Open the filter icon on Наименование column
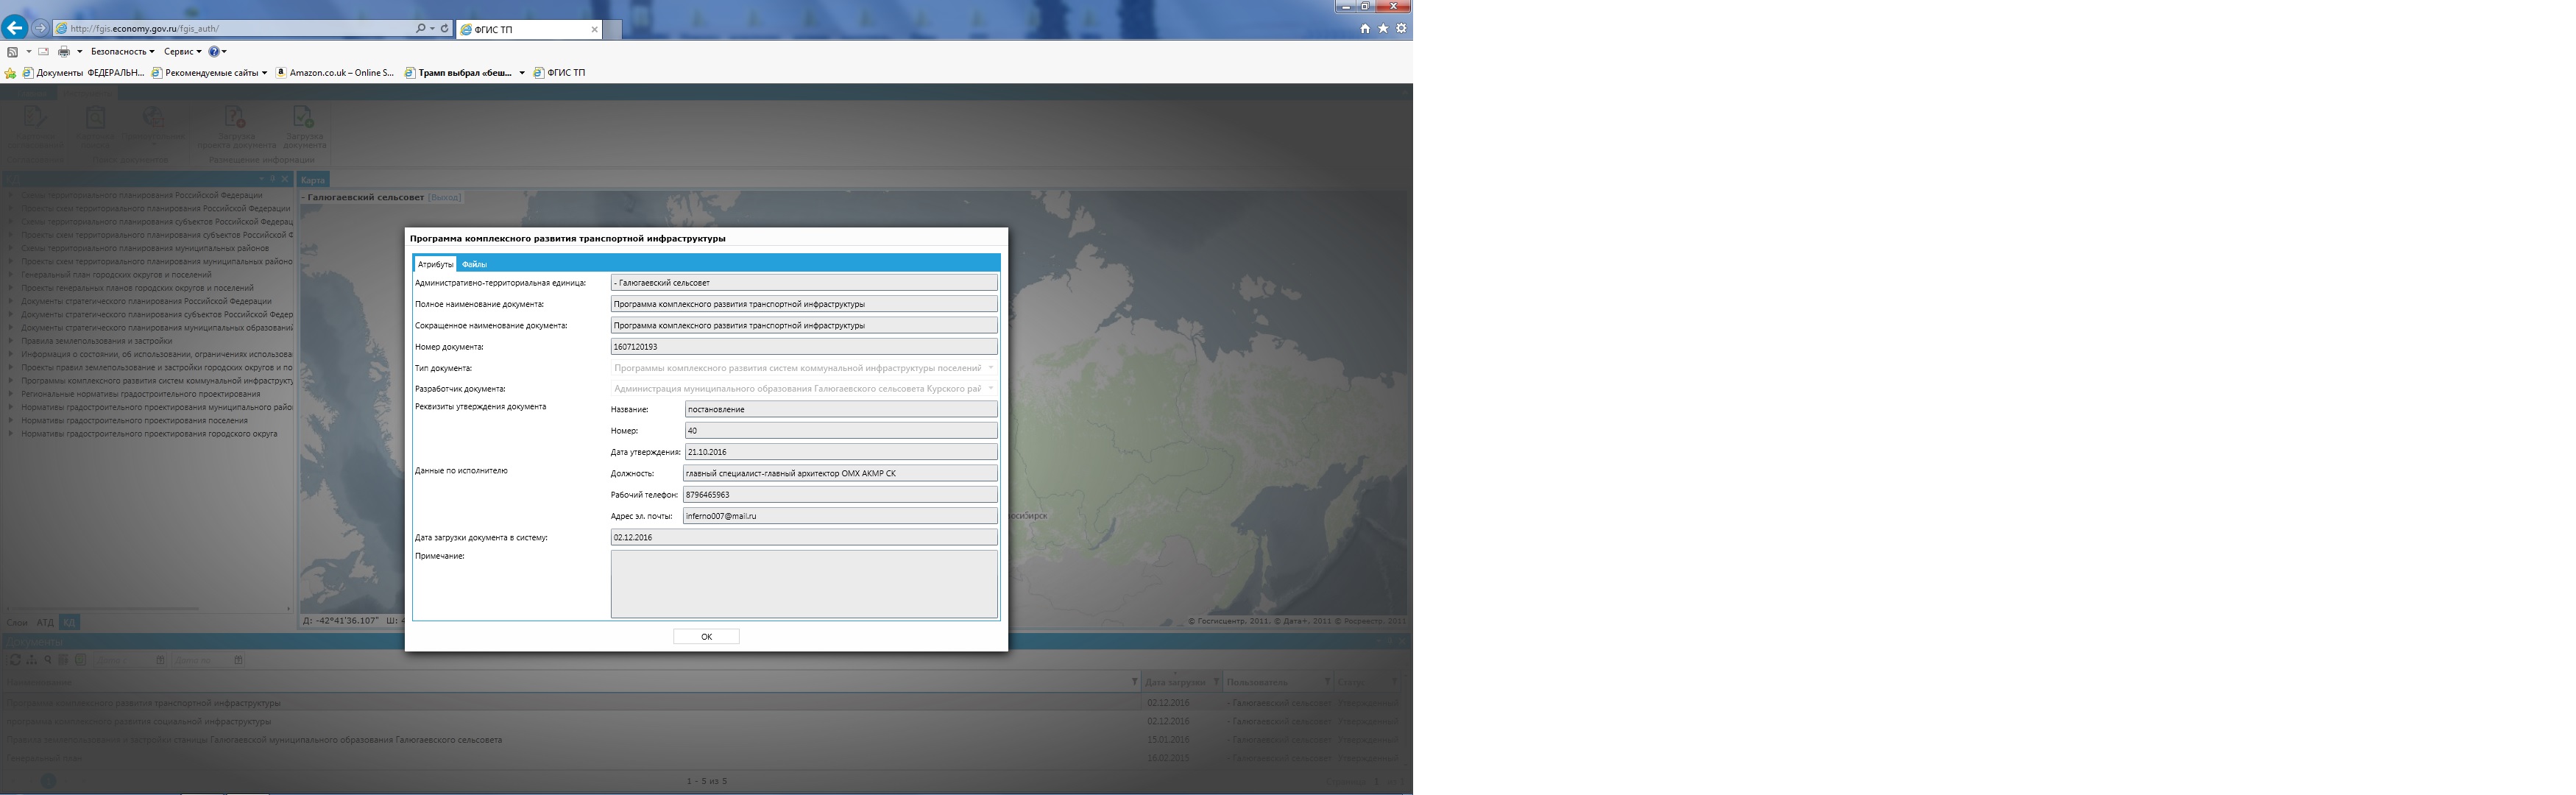 1134,682
